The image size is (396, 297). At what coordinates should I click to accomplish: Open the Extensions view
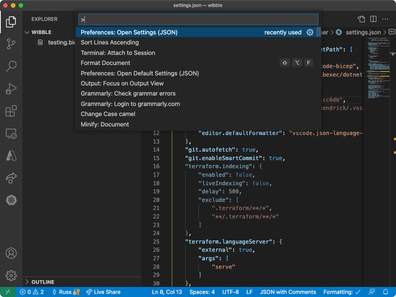[x=11, y=111]
